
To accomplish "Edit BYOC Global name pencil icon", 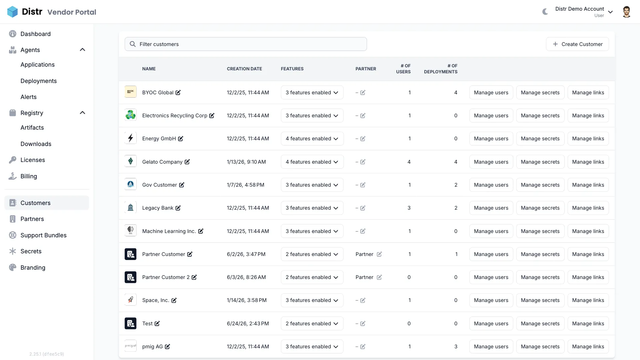I will (x=178, y=93).
